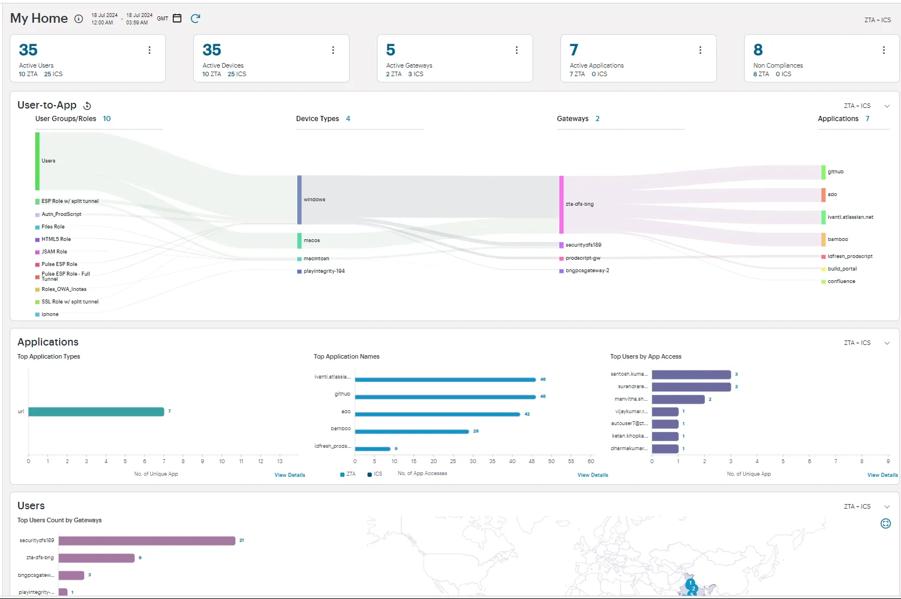
Task: Open Active Users card options menu
Action: [x=150, y=50]
